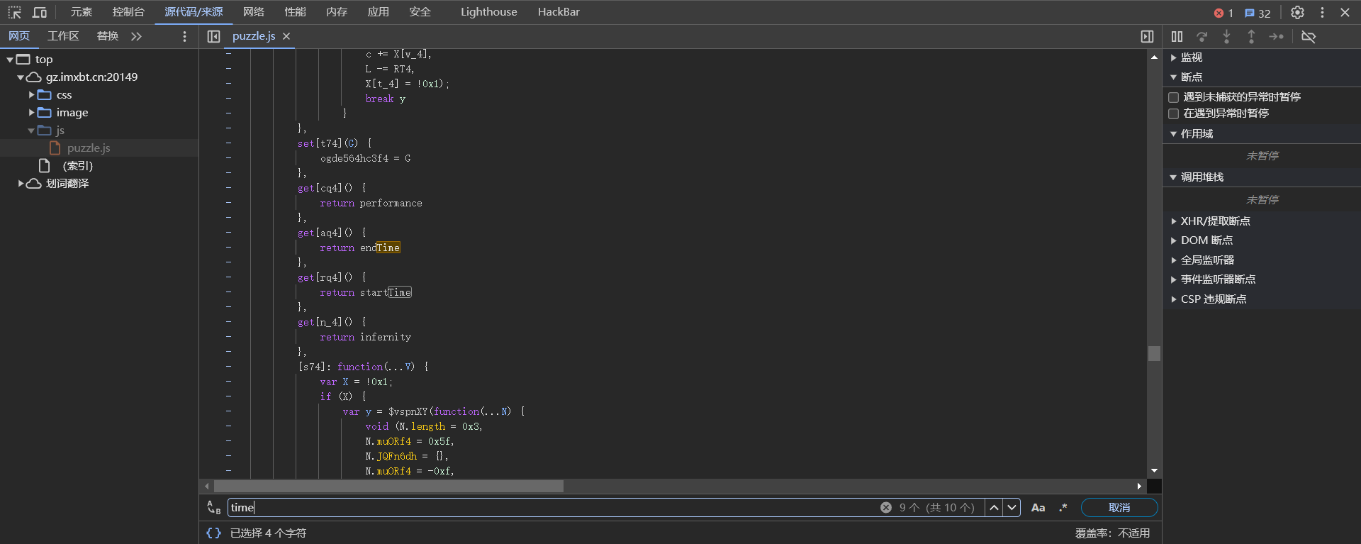
Task: Toggle match case in search
Action: (1038, 507)
